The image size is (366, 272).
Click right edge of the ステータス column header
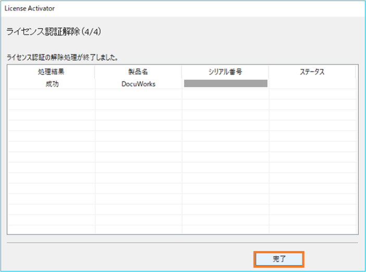(x=356, y=72)
